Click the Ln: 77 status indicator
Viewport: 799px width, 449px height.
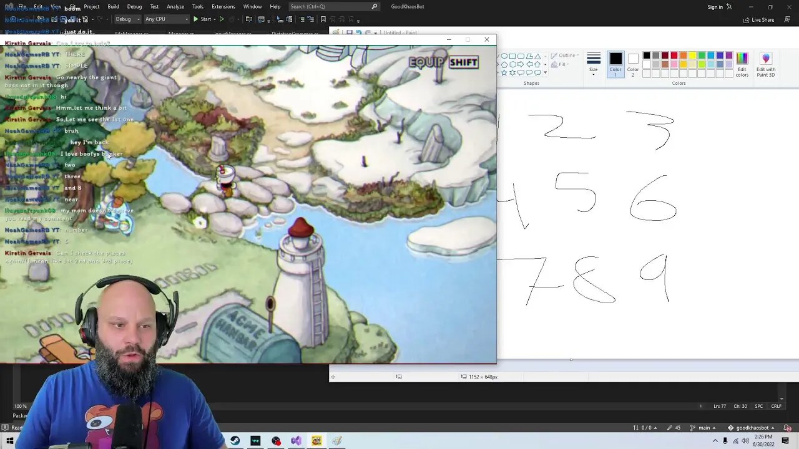coord(720,406)
